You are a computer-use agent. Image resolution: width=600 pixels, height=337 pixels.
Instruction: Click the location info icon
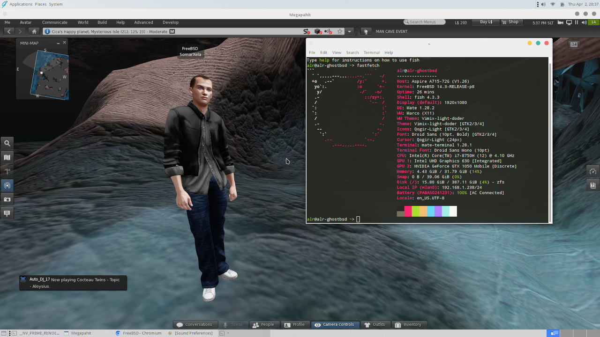(47, 31)
